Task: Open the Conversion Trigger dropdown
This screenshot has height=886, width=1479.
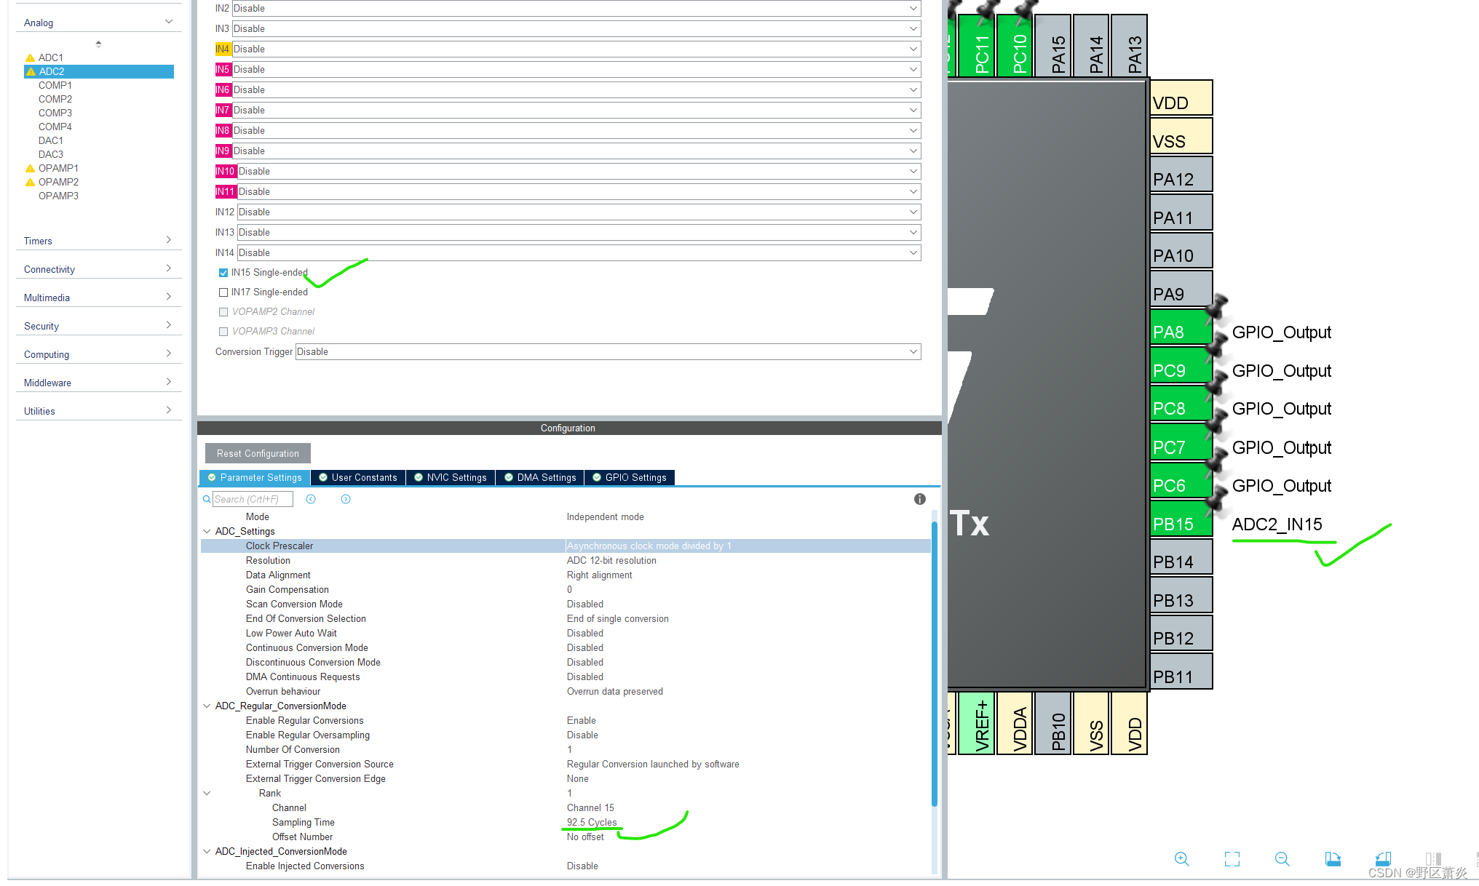Action: pos(607,352)
